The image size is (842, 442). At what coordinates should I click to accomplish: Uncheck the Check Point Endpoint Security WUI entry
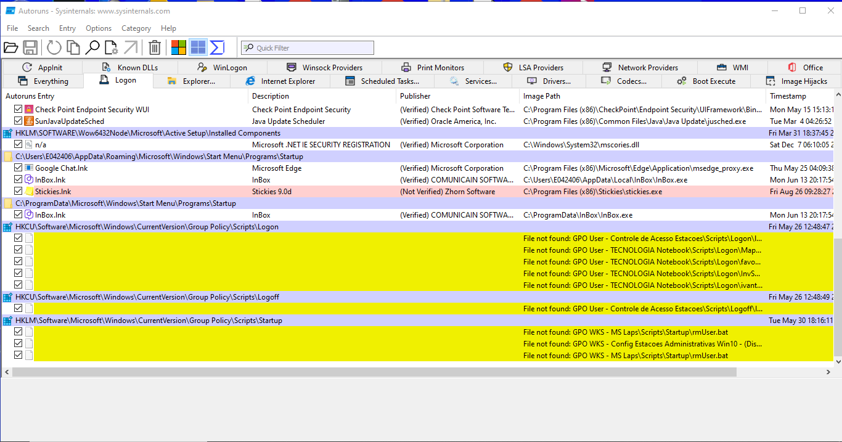pos(18,110)
